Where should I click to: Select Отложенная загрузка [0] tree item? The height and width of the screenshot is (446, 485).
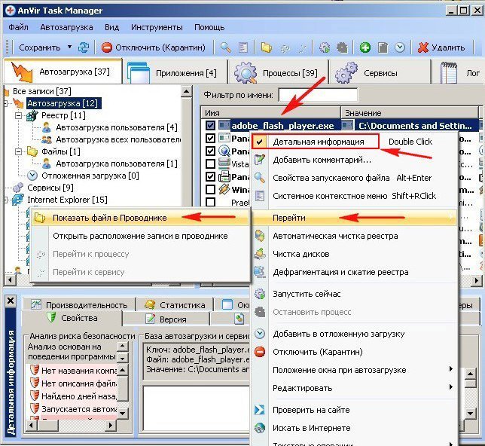(x=90, y=176)
